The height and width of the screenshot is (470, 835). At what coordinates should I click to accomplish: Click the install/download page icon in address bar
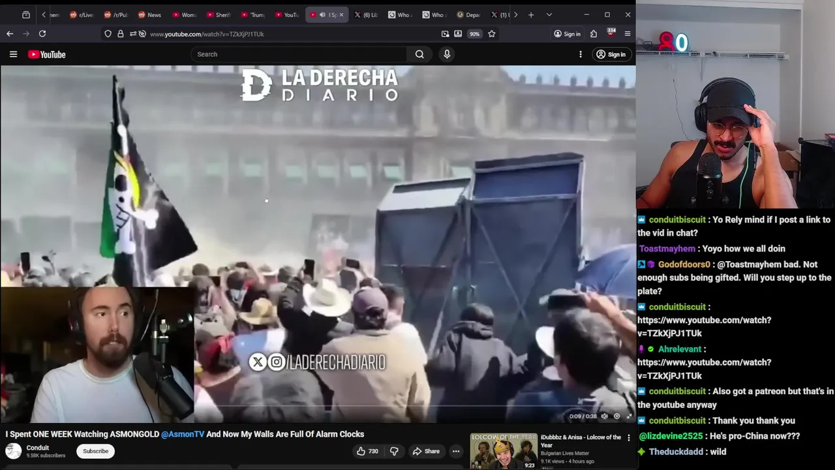[458, 34]
